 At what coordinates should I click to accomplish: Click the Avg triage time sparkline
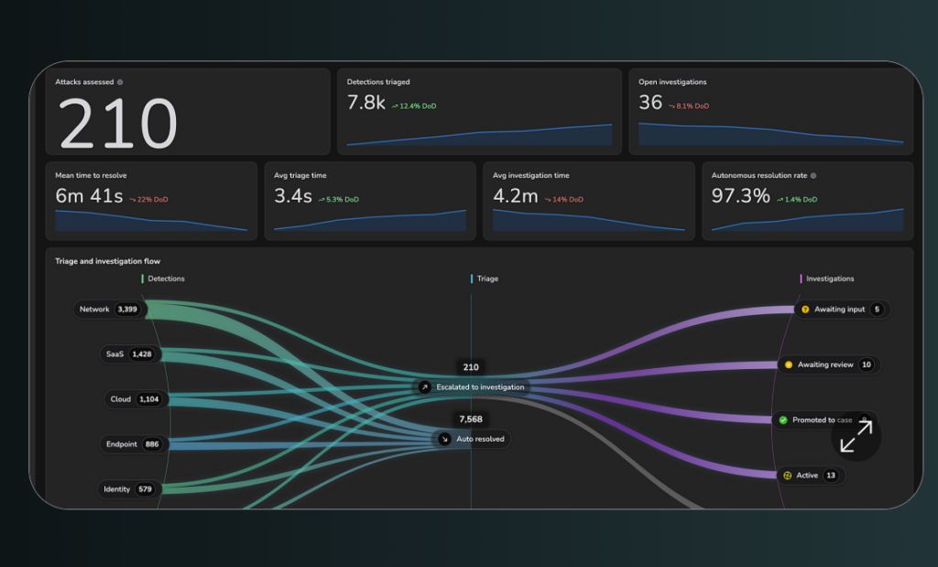coord(370,221)
